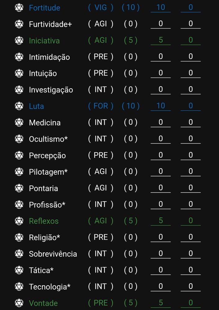
Task: Click the Vontade dice icon
Action: (x=19, y=303)
